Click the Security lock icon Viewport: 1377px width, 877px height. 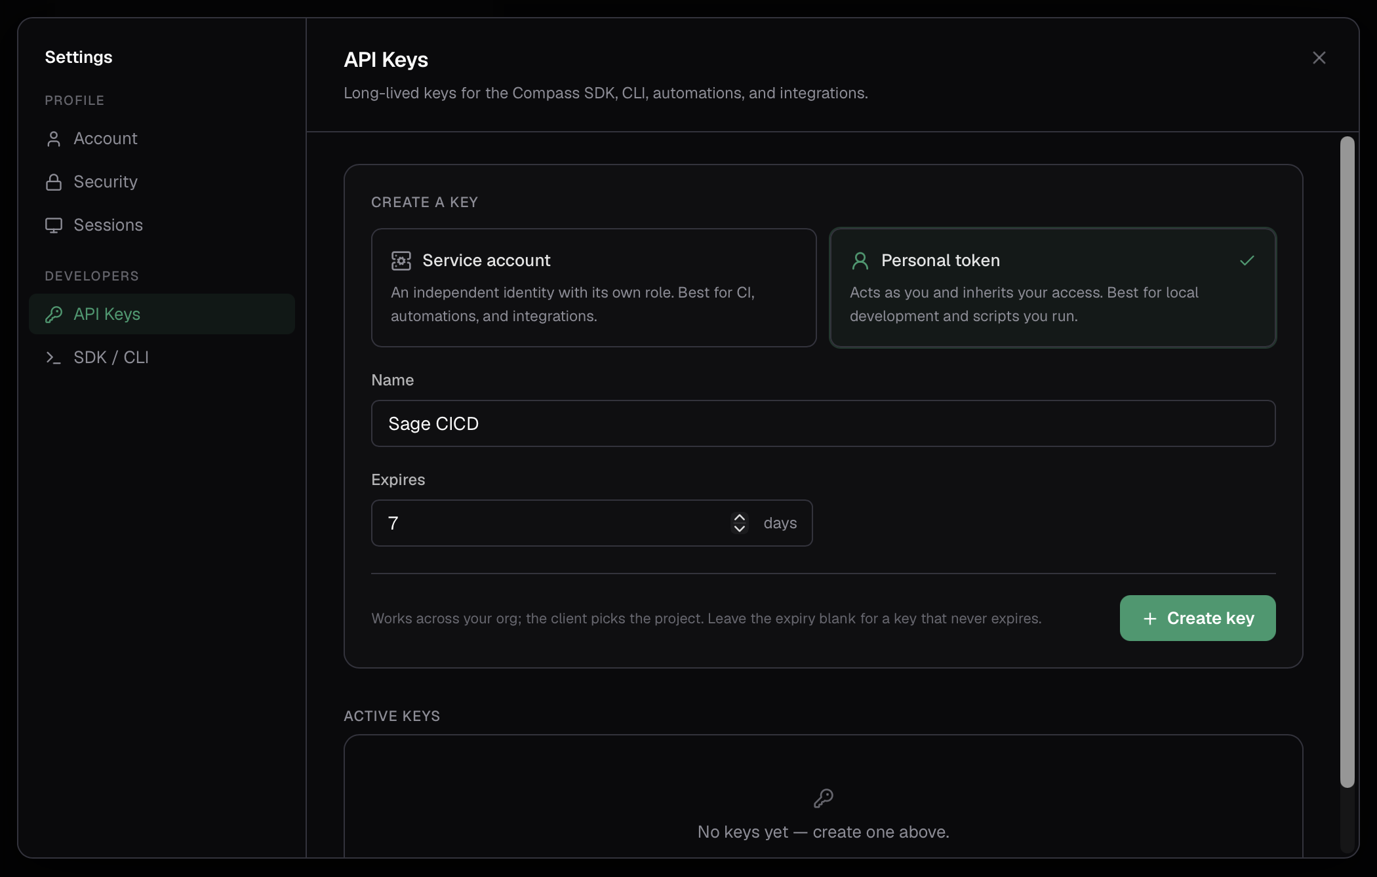click(54, 182)
